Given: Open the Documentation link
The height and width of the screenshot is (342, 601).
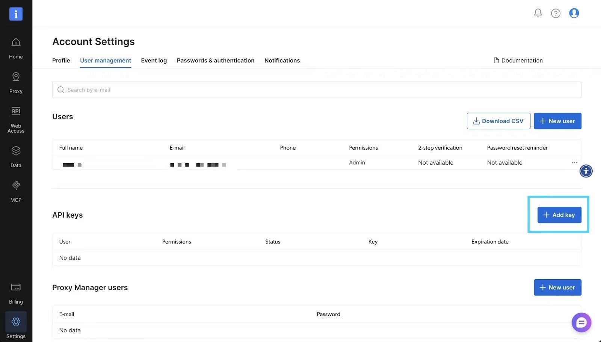Looking at the screenshot, I should point(518,61).
